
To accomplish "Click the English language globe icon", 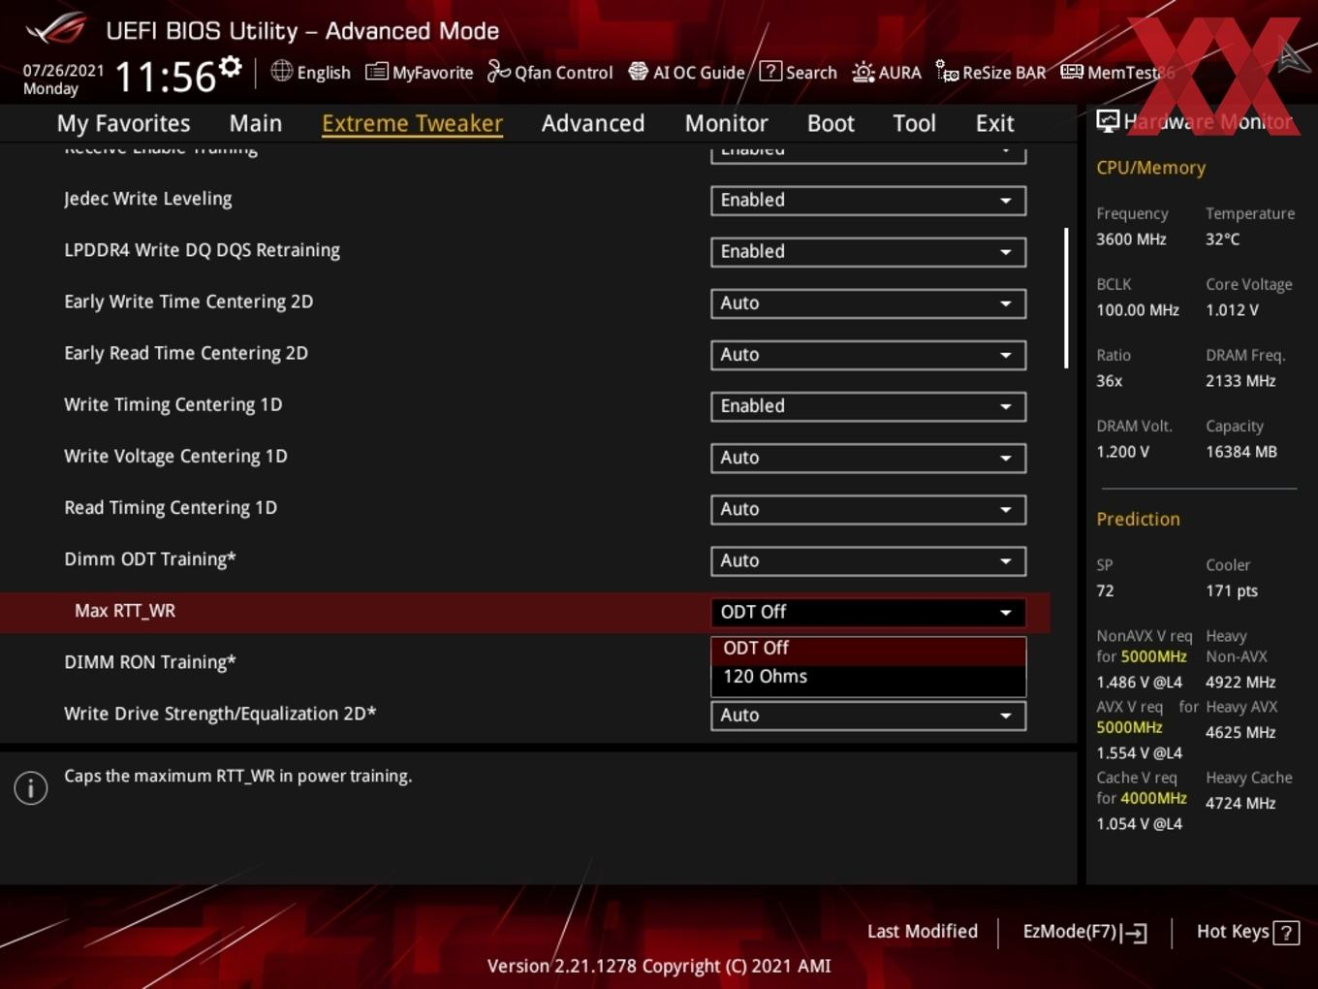I will pos(281,71).
